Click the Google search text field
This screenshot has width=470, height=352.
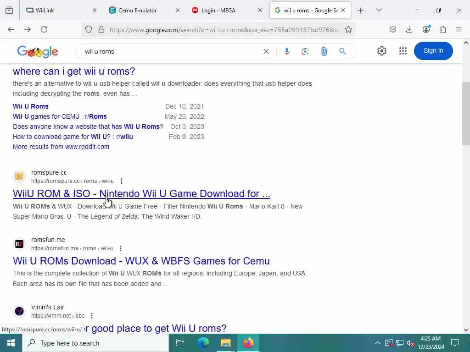171,51
